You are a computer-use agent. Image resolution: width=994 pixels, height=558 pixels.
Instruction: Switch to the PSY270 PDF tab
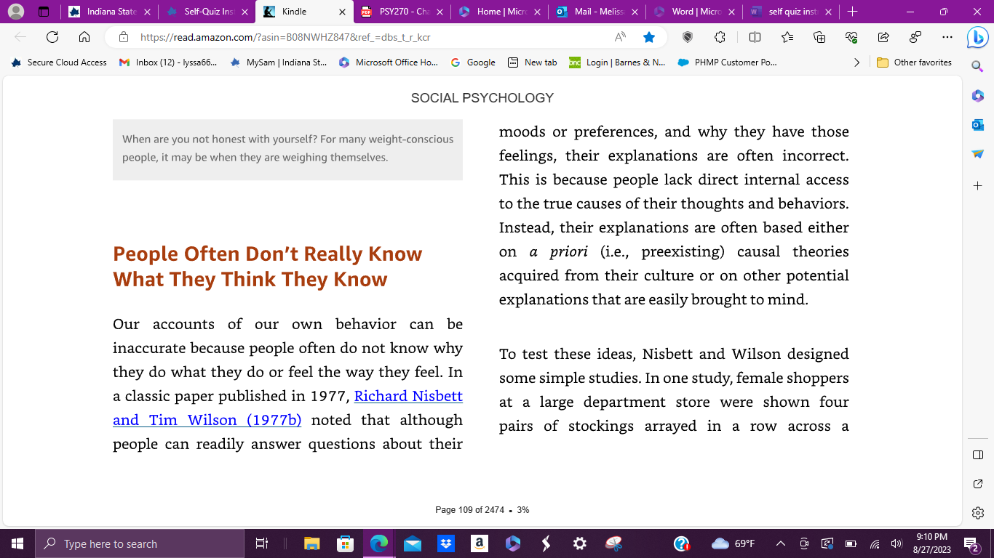(400, 12)
